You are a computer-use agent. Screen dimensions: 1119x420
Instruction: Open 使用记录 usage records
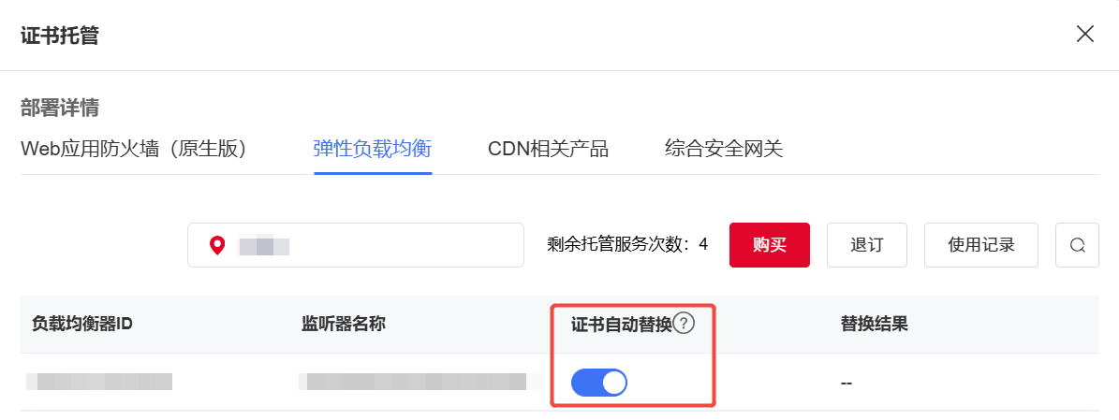pyautogui.click(x=980, y=245)
